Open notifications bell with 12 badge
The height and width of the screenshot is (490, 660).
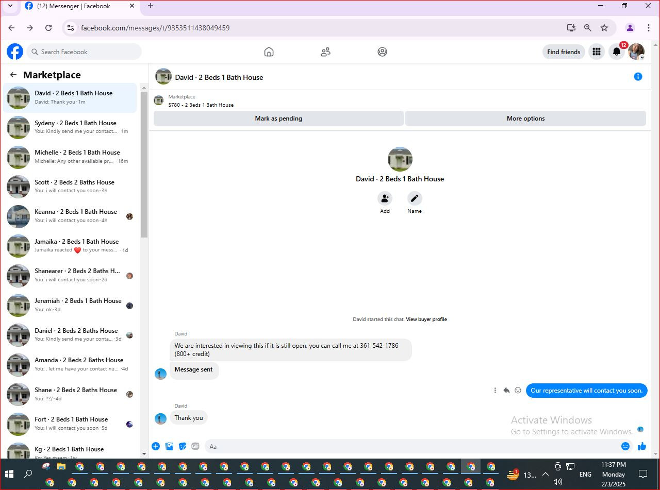click(617, 52)
